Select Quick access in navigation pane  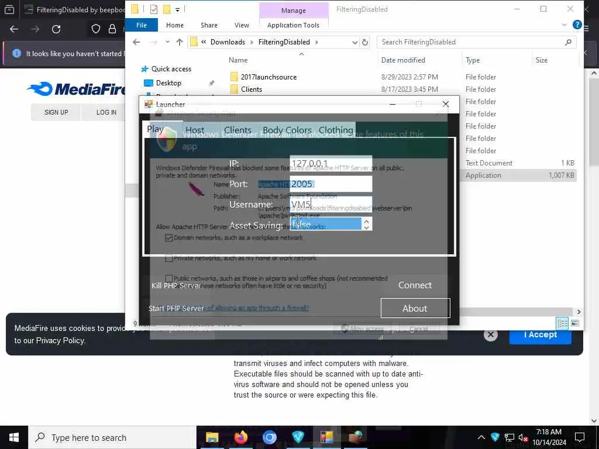pos(171,69)
